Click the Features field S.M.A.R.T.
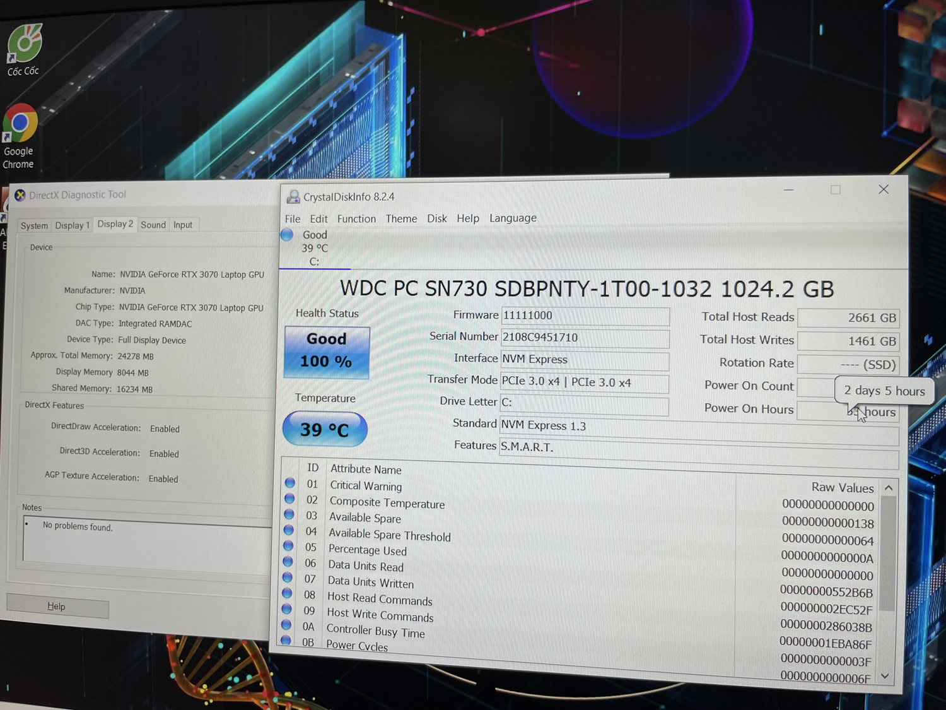The height and width of the screenshot is (710, 946). pos(699,453)
